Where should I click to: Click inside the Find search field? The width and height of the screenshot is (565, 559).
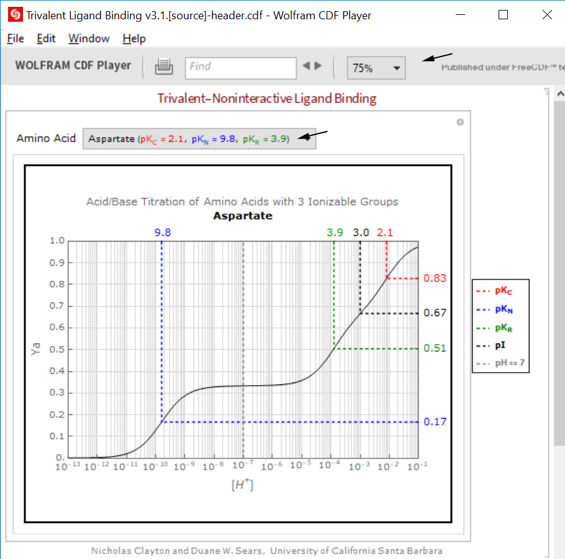(x=240, y=67)
